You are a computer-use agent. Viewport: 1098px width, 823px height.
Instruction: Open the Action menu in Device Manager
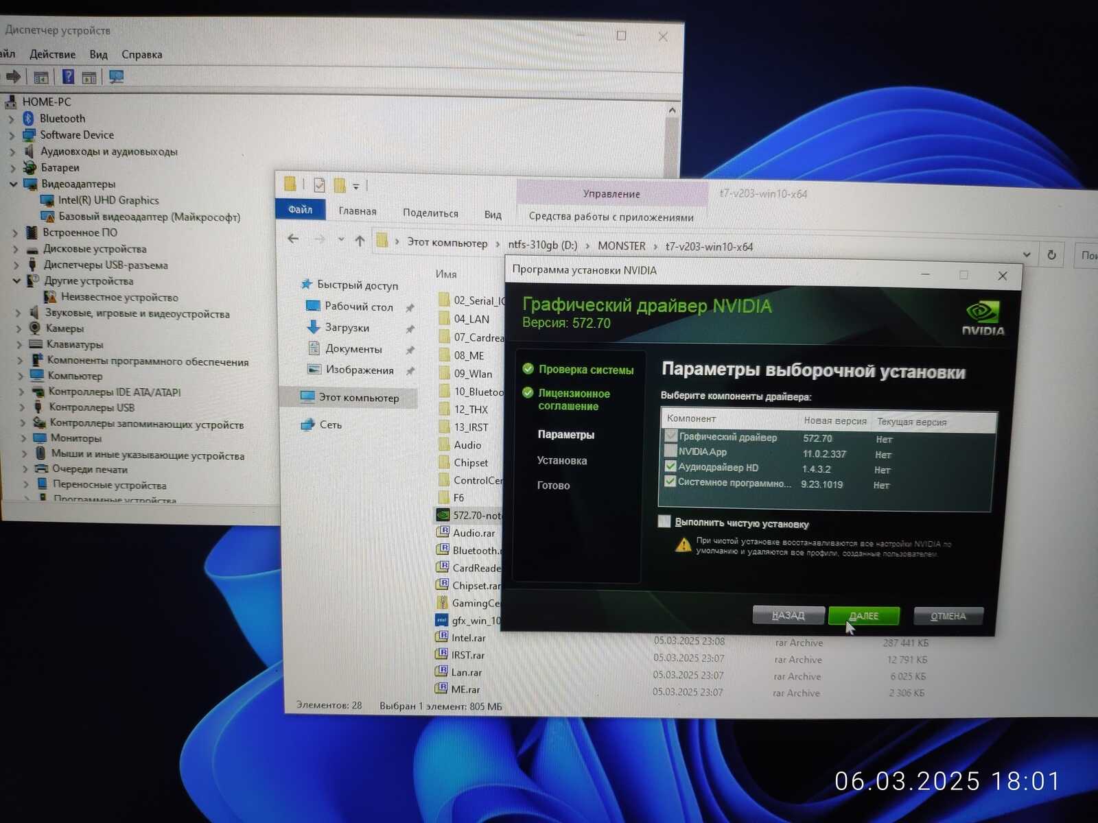(x=52, y=54)
